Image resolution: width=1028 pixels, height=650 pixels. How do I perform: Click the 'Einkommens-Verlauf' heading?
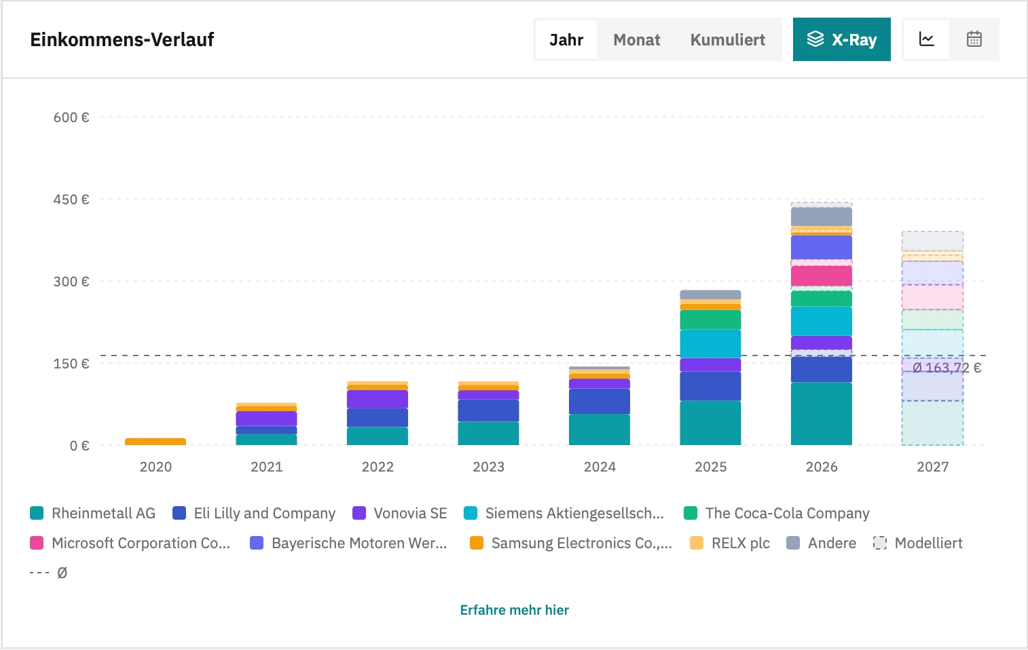(x=122, y=39)
